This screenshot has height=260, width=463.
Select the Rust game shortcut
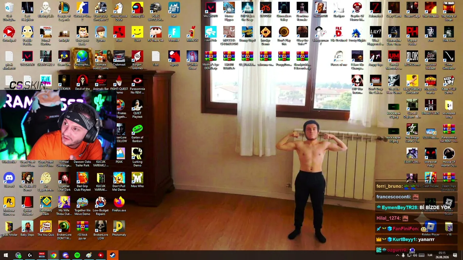click(x=119, y=34)
